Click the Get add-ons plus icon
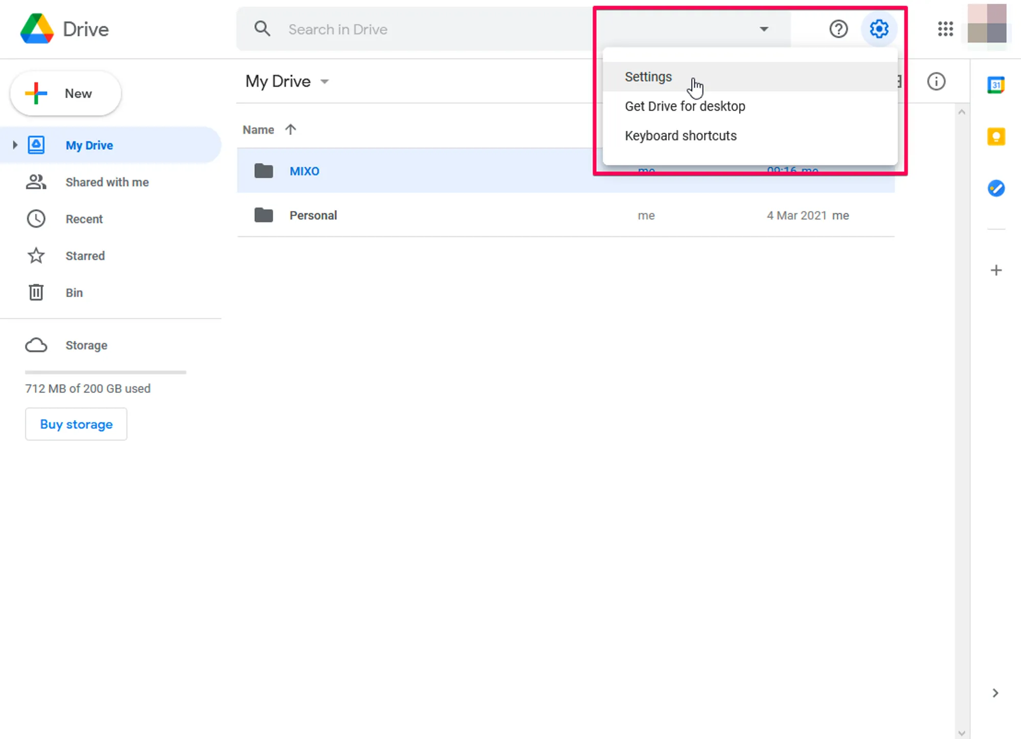 (x=996, y=270)
